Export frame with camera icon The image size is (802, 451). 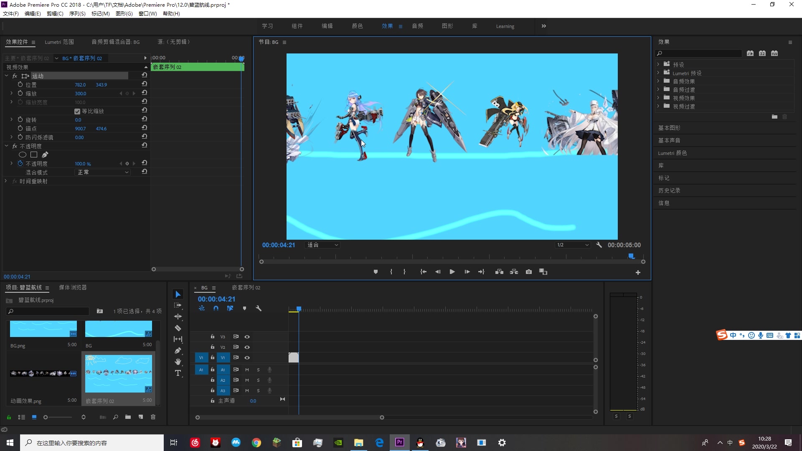pos(529,272)
